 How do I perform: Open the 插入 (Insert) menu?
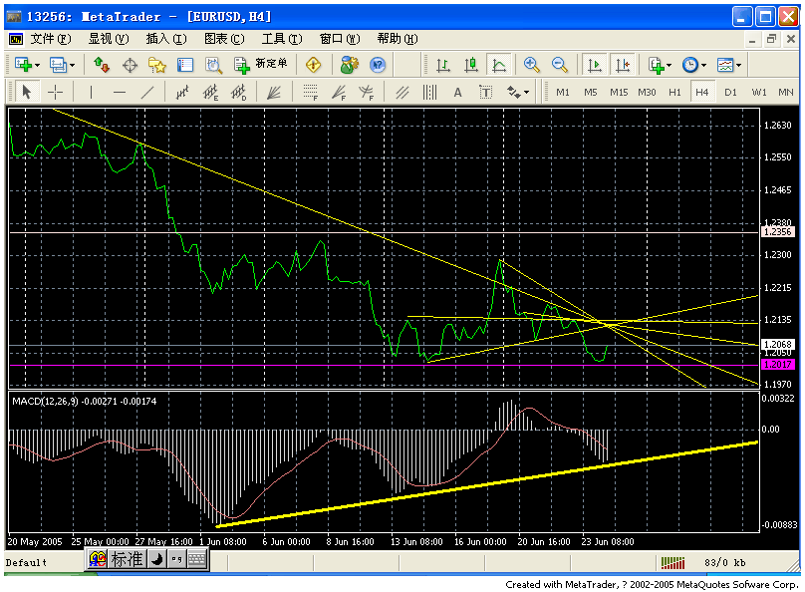(165, 39)
